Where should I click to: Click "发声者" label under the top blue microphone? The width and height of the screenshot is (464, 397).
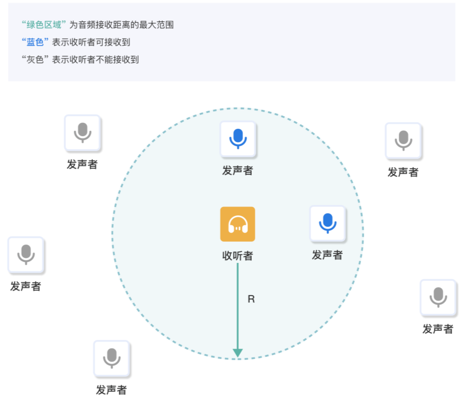(x=237, y=171)
